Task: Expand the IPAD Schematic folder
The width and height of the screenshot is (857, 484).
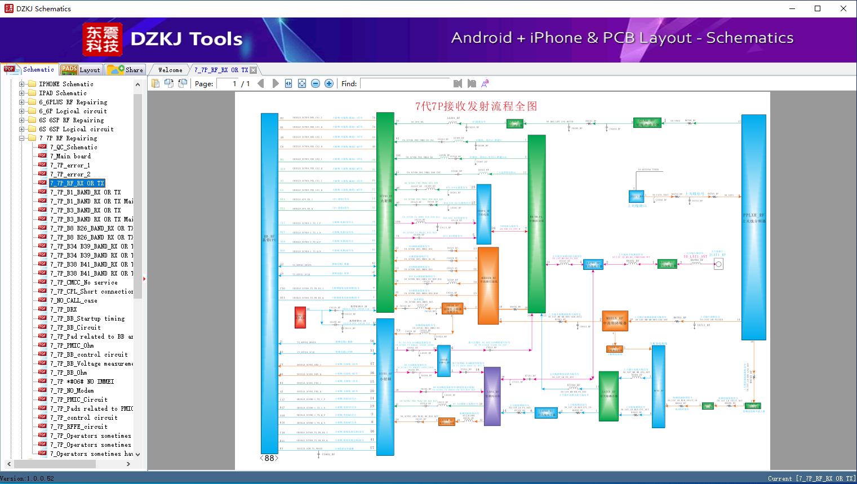Action: pos(22,93)
